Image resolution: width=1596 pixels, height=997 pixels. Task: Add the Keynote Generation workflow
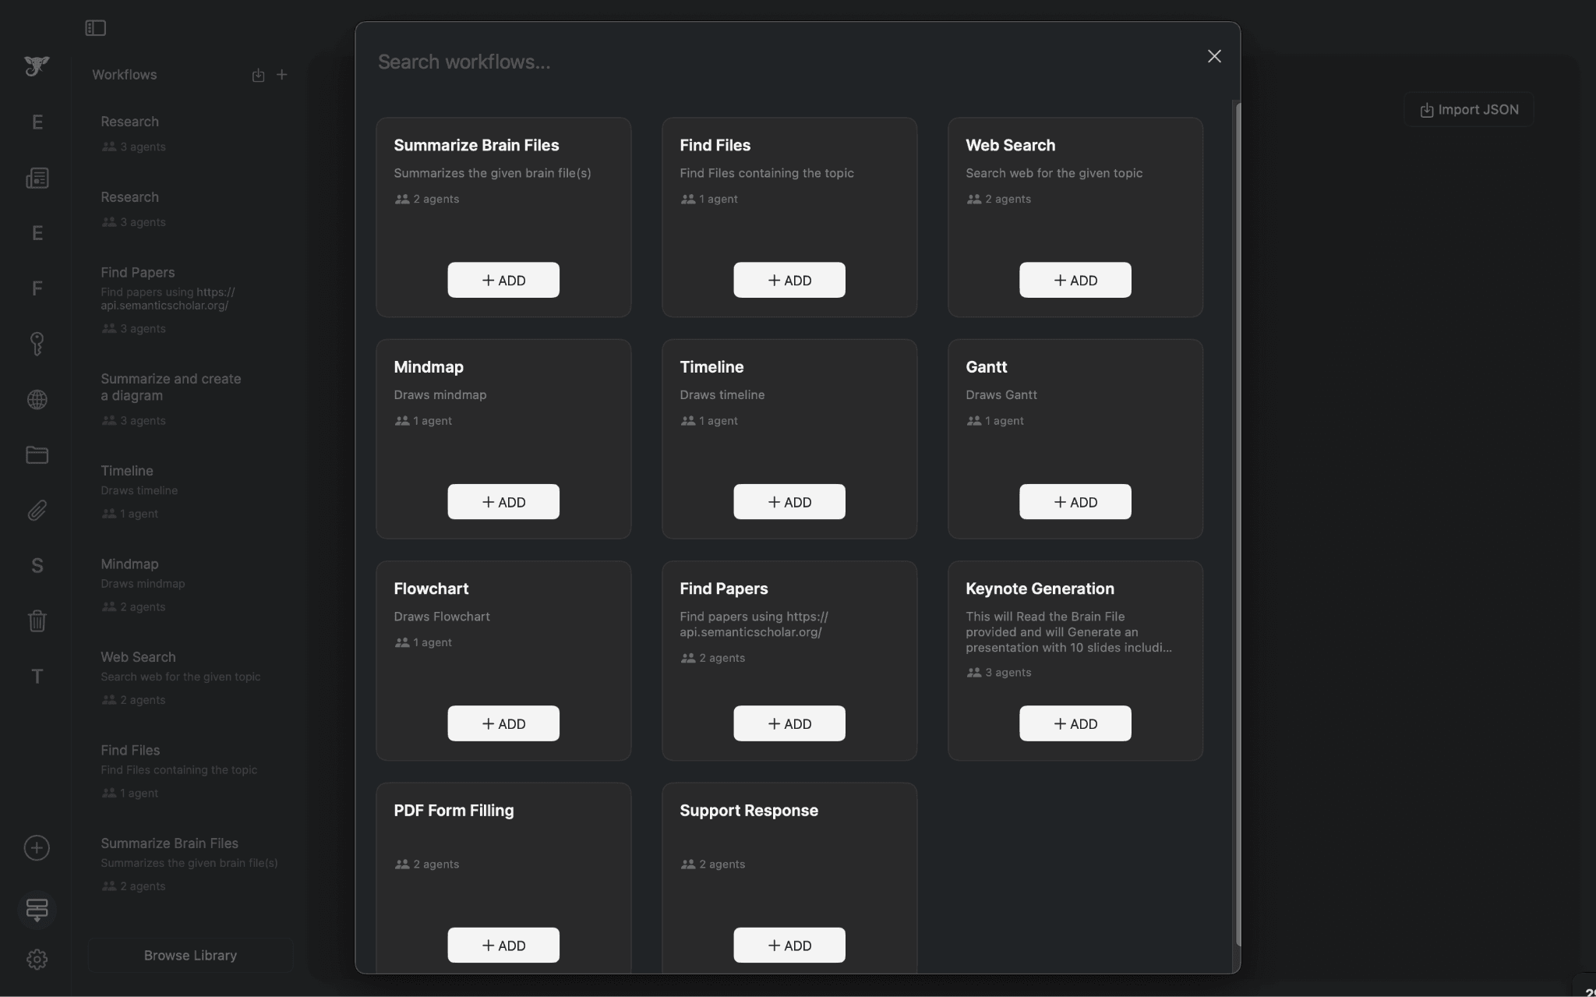pos(1075,723)
